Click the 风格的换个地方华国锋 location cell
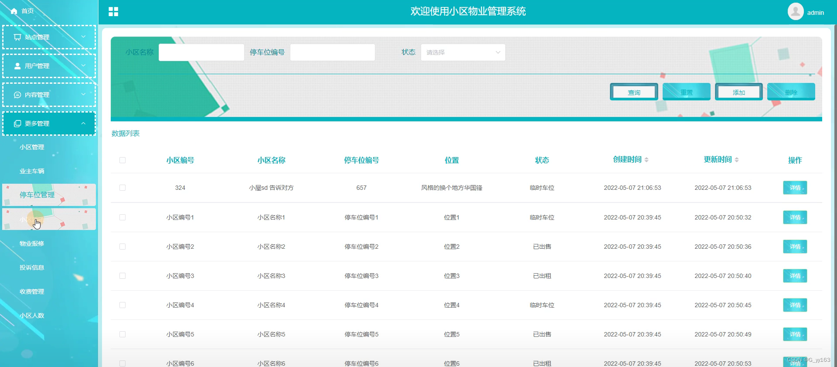Image resolution: width=837 pixels, height=367 pixels. point(452,188)
